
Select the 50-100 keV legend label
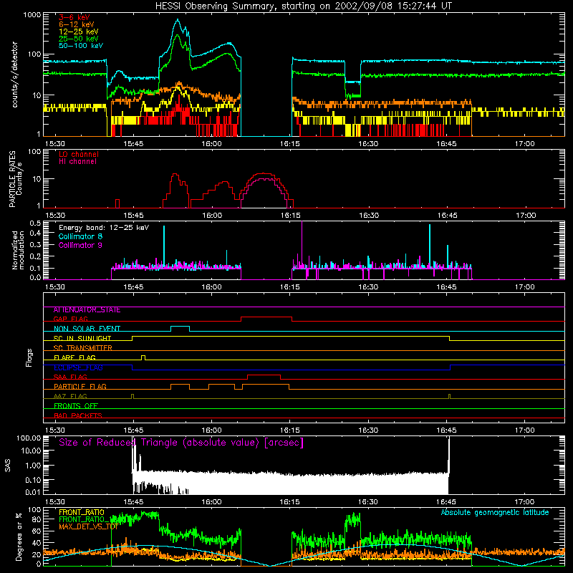81,46
